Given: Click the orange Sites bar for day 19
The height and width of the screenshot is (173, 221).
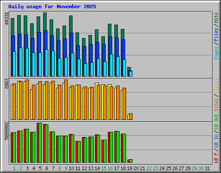Looking at the screenshot, I should (x=131, y=116).
